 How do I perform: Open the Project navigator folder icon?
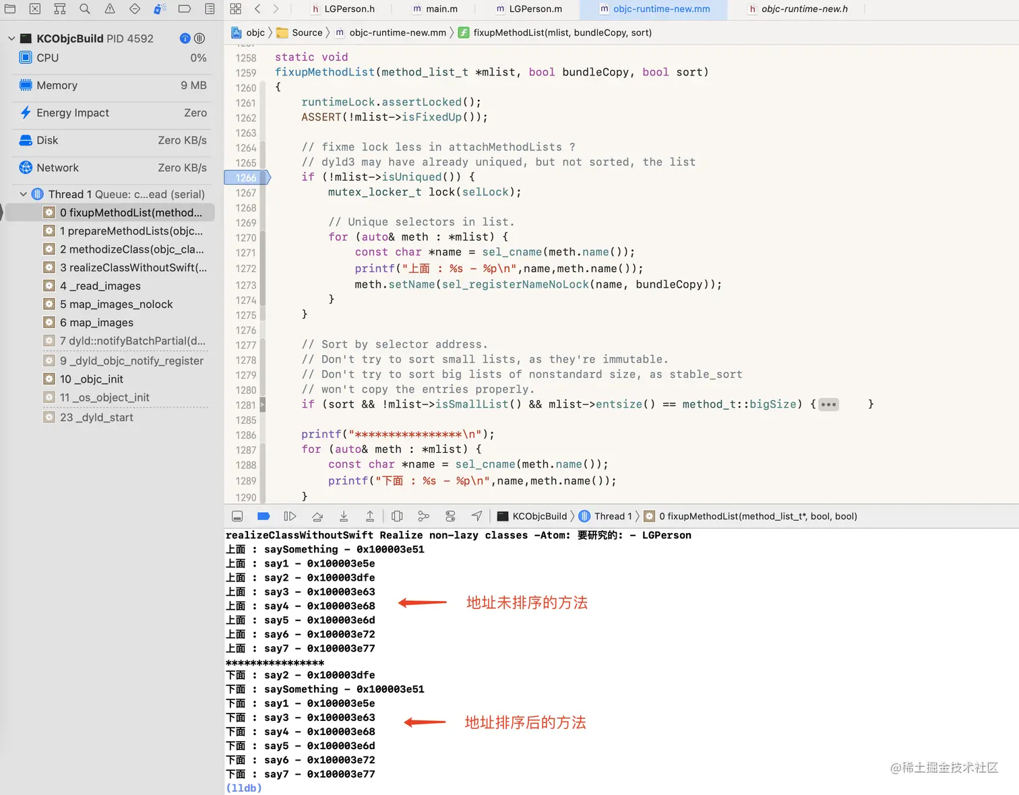click(x=10, y=9)
